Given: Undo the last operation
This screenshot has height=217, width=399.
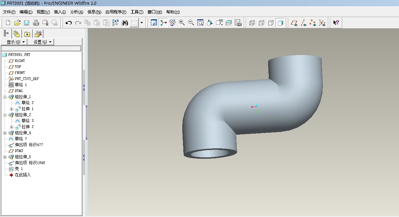Looking at the screenshot, I should [x=69, y=23].
